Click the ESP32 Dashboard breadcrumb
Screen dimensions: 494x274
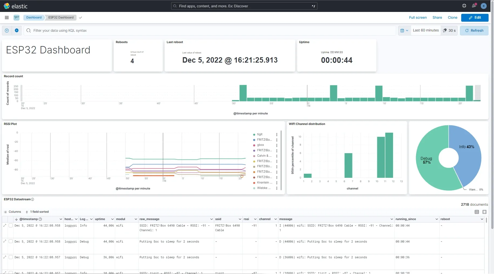point(61,18)
